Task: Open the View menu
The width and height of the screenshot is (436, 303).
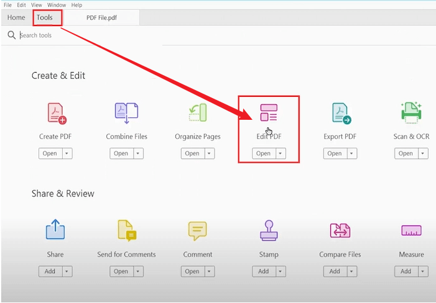Action: tap(37, 5)
